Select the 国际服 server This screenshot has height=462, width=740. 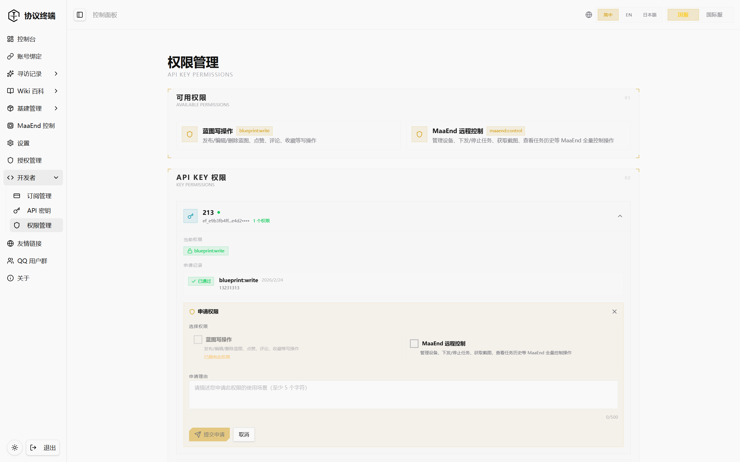point(714,15)
